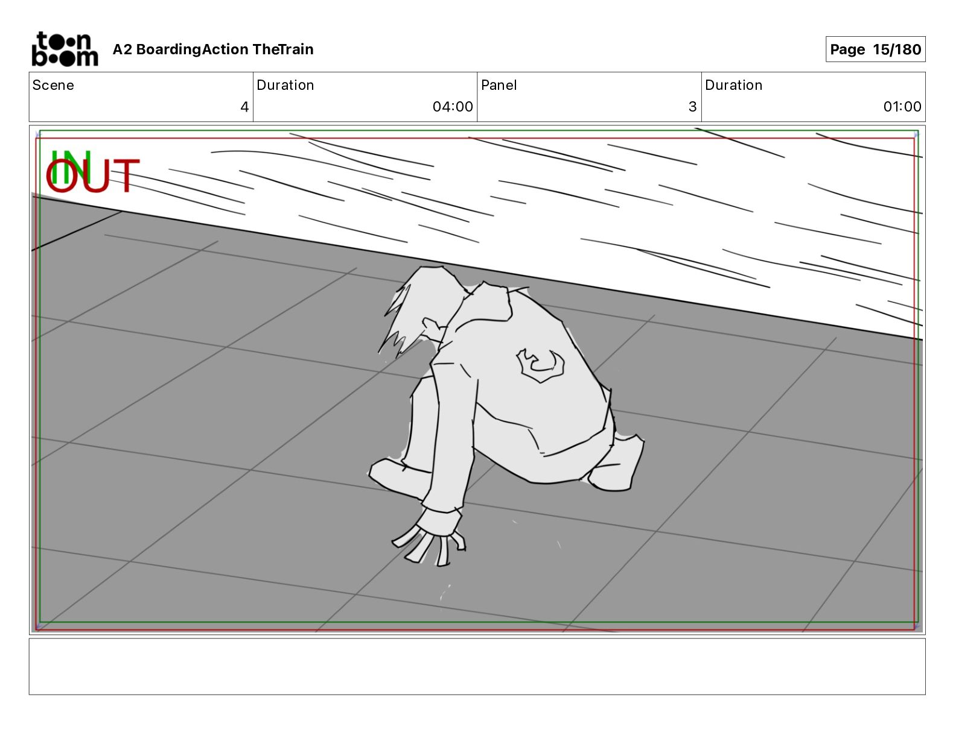This screenshot has height=738, width=956.
Task: Click the scene number value '4'
Action: point(244,107)
